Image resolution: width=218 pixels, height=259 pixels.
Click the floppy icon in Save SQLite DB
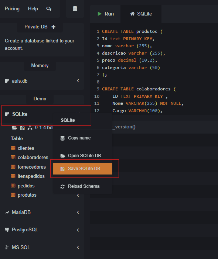point(62,169)
